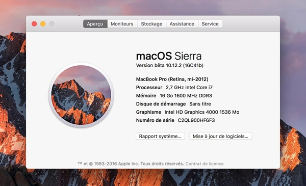This screenshot has height=186, width=306.
Task: Switch to the Aperçu tab
Action: point(95,24)
